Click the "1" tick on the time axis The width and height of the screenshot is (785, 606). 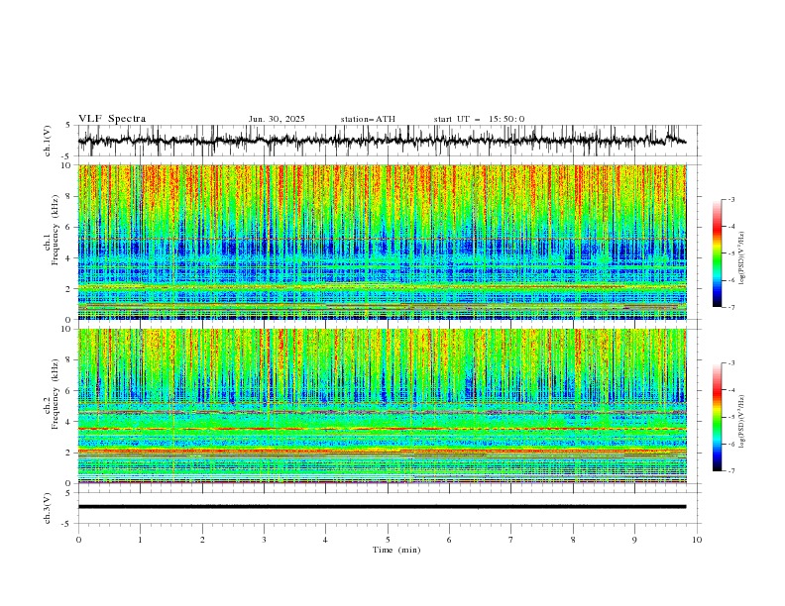[x=140, y=540]
